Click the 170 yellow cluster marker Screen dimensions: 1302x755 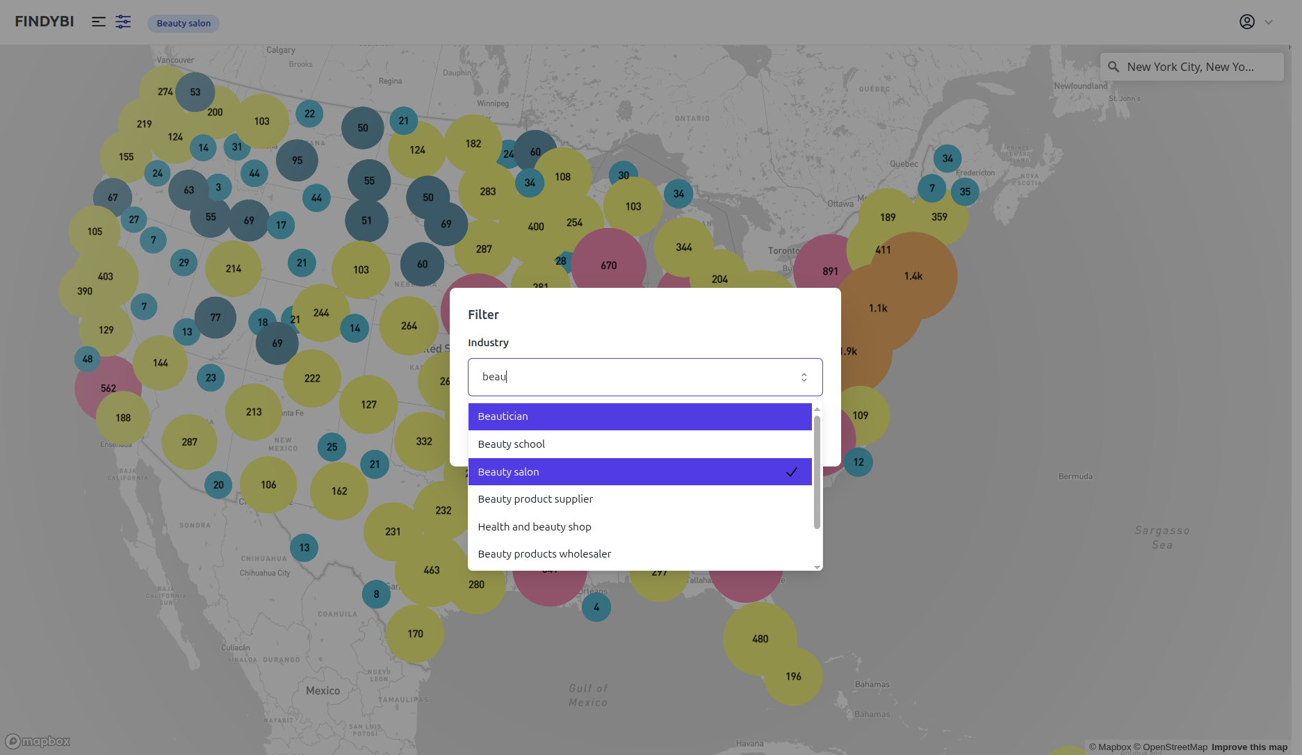click(x=415, y=634)
